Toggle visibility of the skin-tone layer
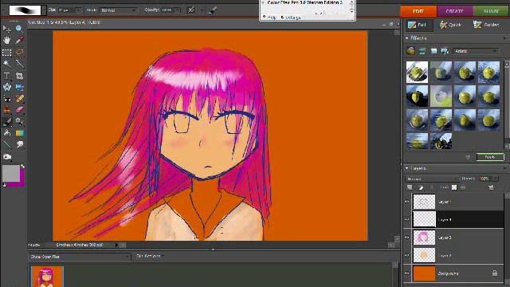This screenshot has height=287, width=510. point(407,255)
